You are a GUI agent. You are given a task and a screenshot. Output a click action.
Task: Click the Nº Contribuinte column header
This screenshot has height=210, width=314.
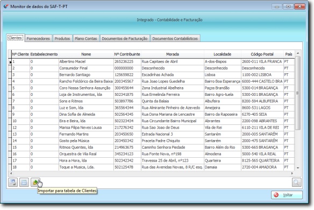127,54
